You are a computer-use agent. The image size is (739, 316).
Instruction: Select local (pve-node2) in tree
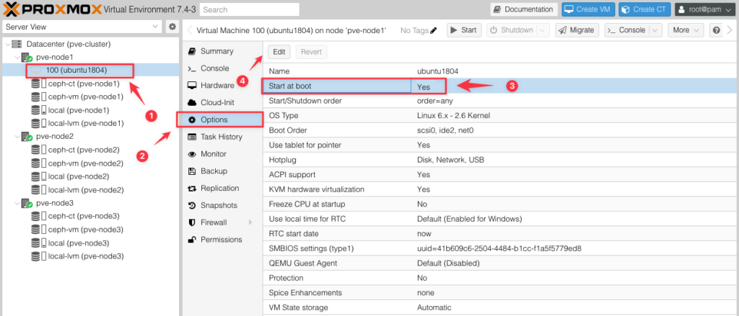tap(89, 176)
